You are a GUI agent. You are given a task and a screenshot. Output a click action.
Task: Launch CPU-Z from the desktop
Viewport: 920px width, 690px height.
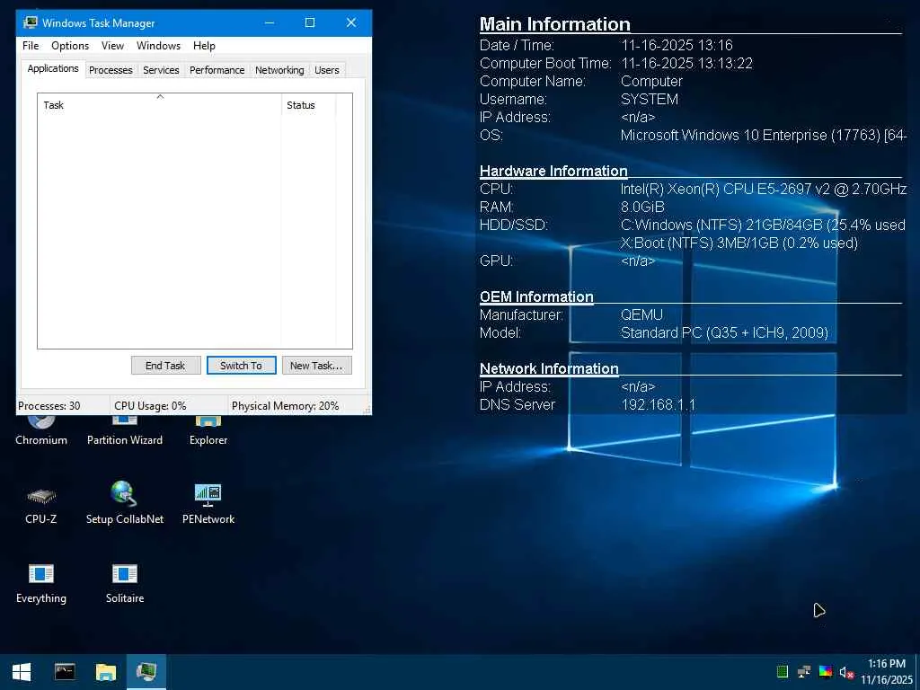click(41, 504)
